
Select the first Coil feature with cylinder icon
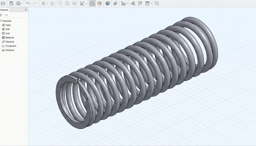point(8,29)
